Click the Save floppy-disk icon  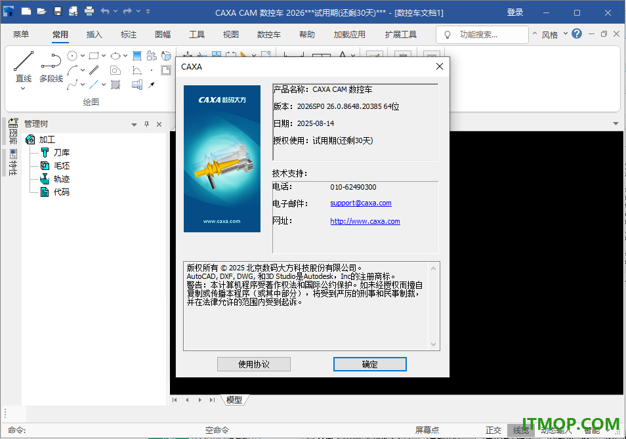point(58,12)
